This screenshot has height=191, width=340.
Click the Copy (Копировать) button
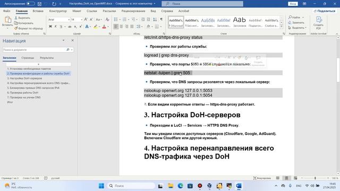click(x=24, y=23)
